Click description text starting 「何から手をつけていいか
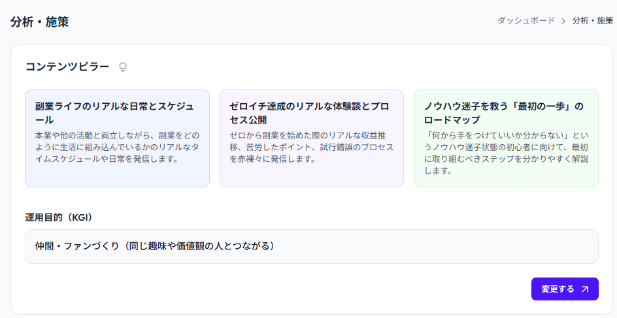Image resolution: width=617 pixels, height=318 pixels. click(x=506, y=153)
